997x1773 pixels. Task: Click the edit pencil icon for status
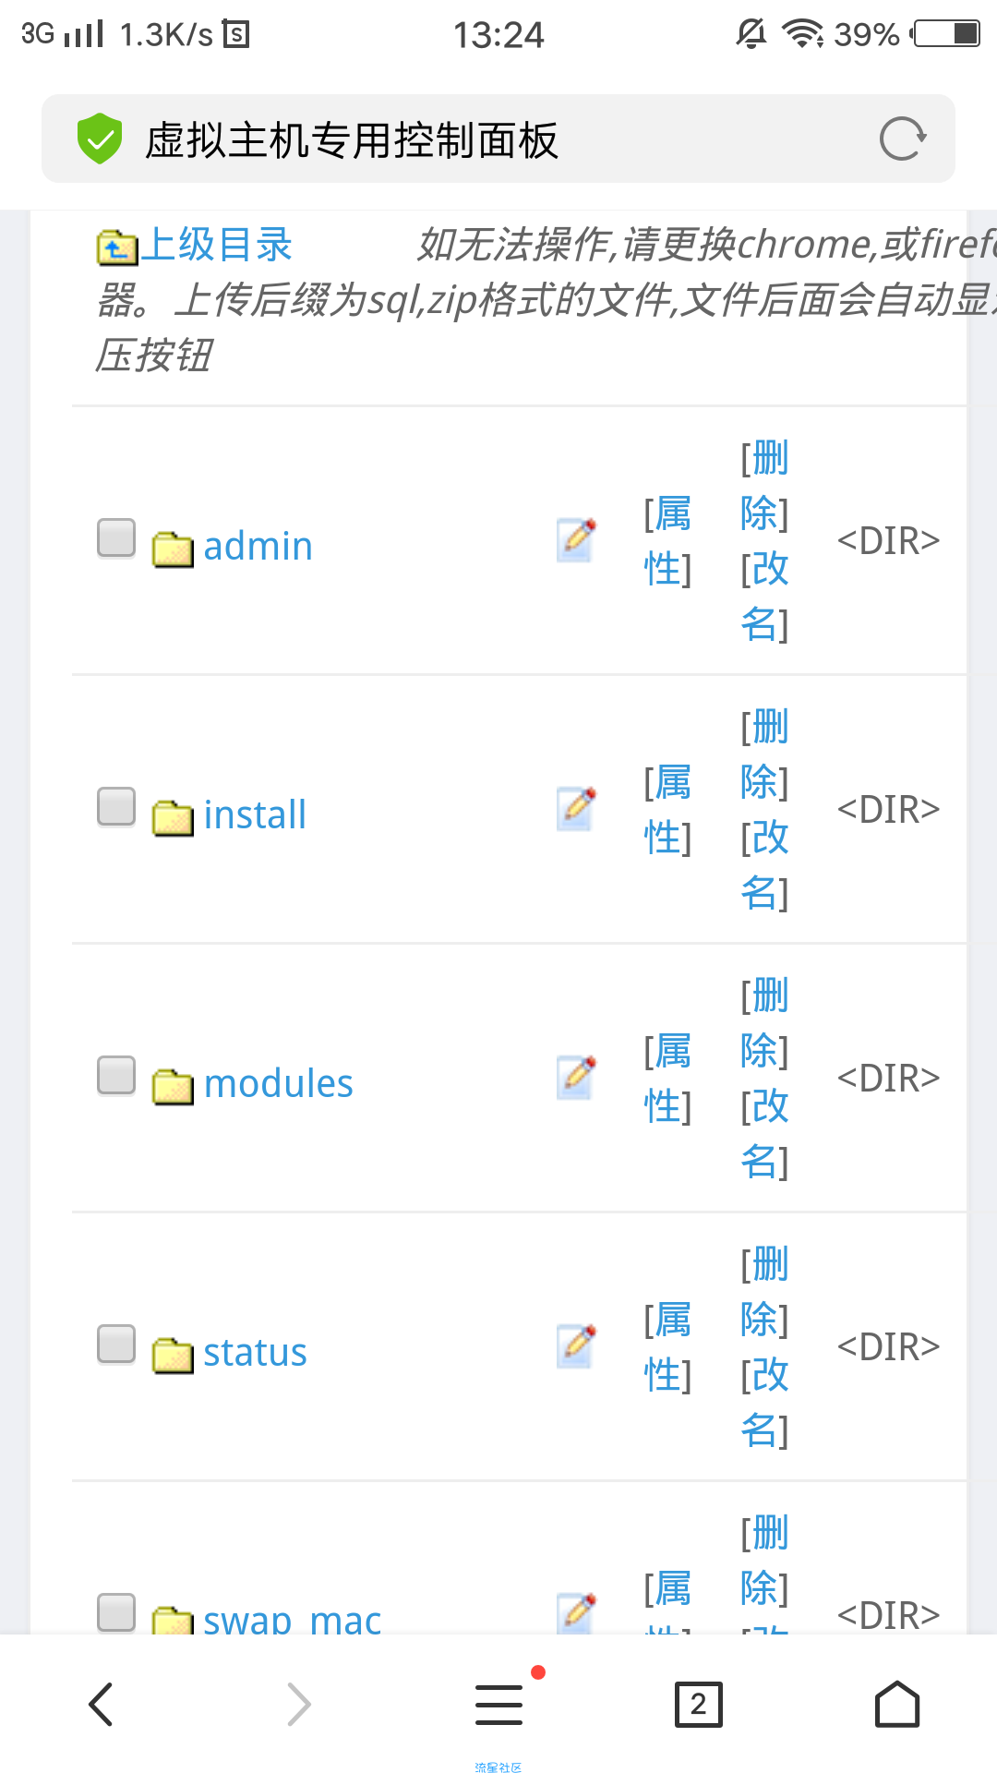[577, 1346]
